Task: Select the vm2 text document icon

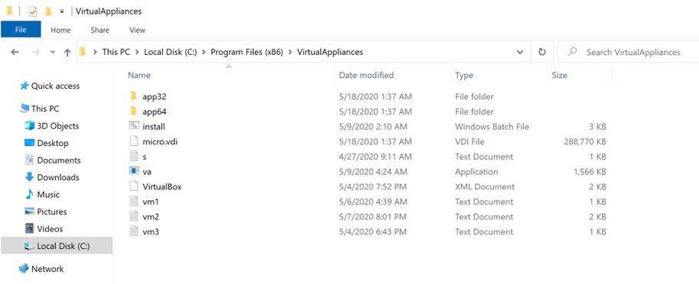Action: pyautogui.click(x=134, y=216)
